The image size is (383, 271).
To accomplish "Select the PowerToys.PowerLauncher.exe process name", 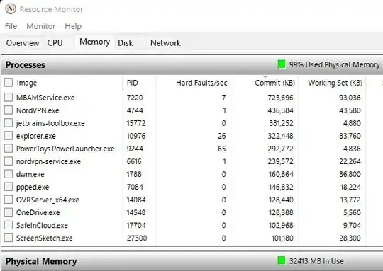I will [65, 149].
